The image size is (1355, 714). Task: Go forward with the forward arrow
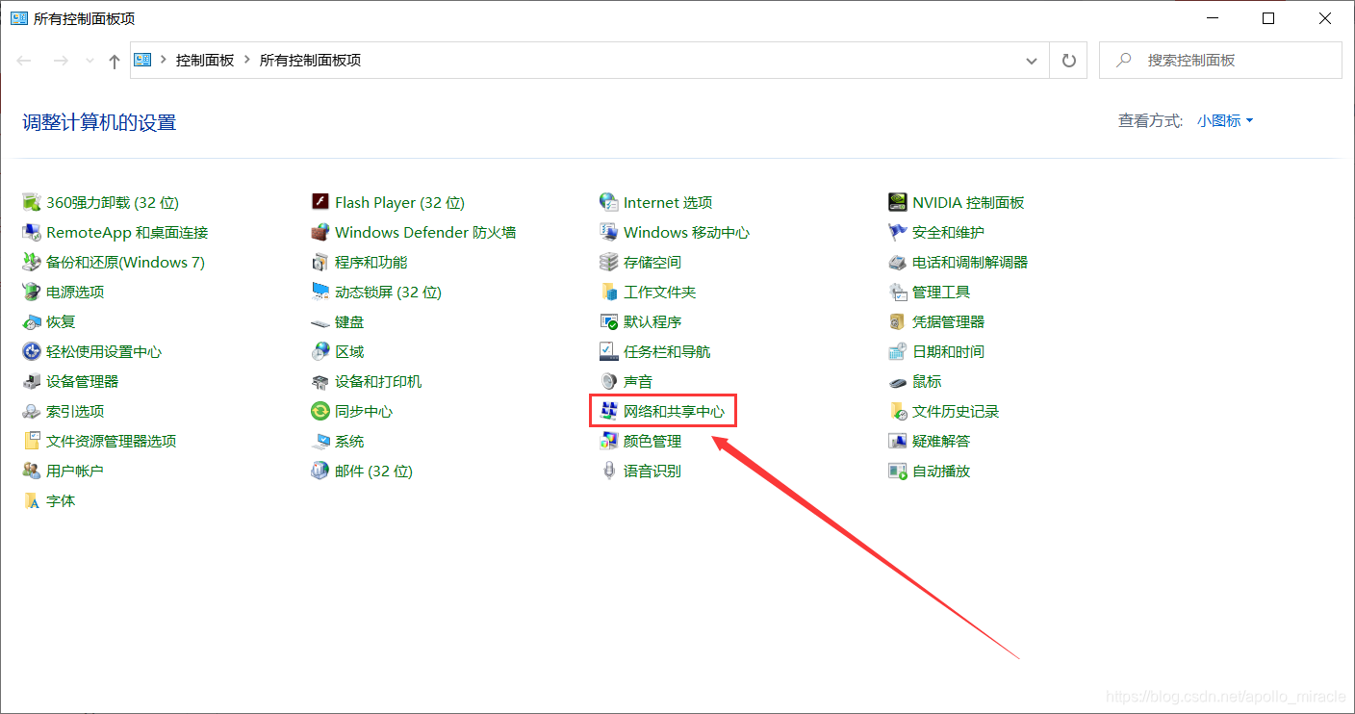tap(60, 61)
